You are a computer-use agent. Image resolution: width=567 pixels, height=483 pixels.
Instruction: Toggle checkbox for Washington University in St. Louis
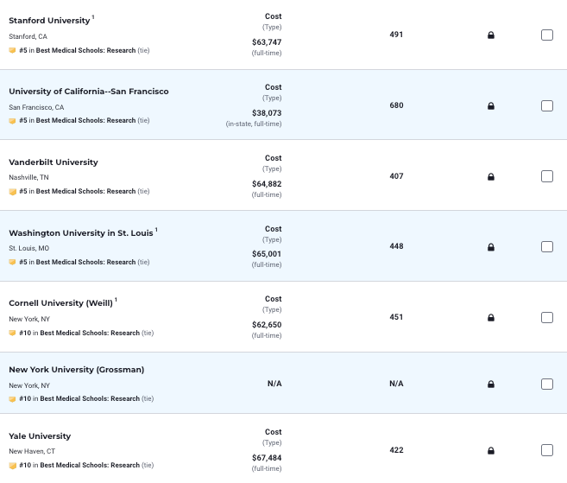[x=547, y=247]
